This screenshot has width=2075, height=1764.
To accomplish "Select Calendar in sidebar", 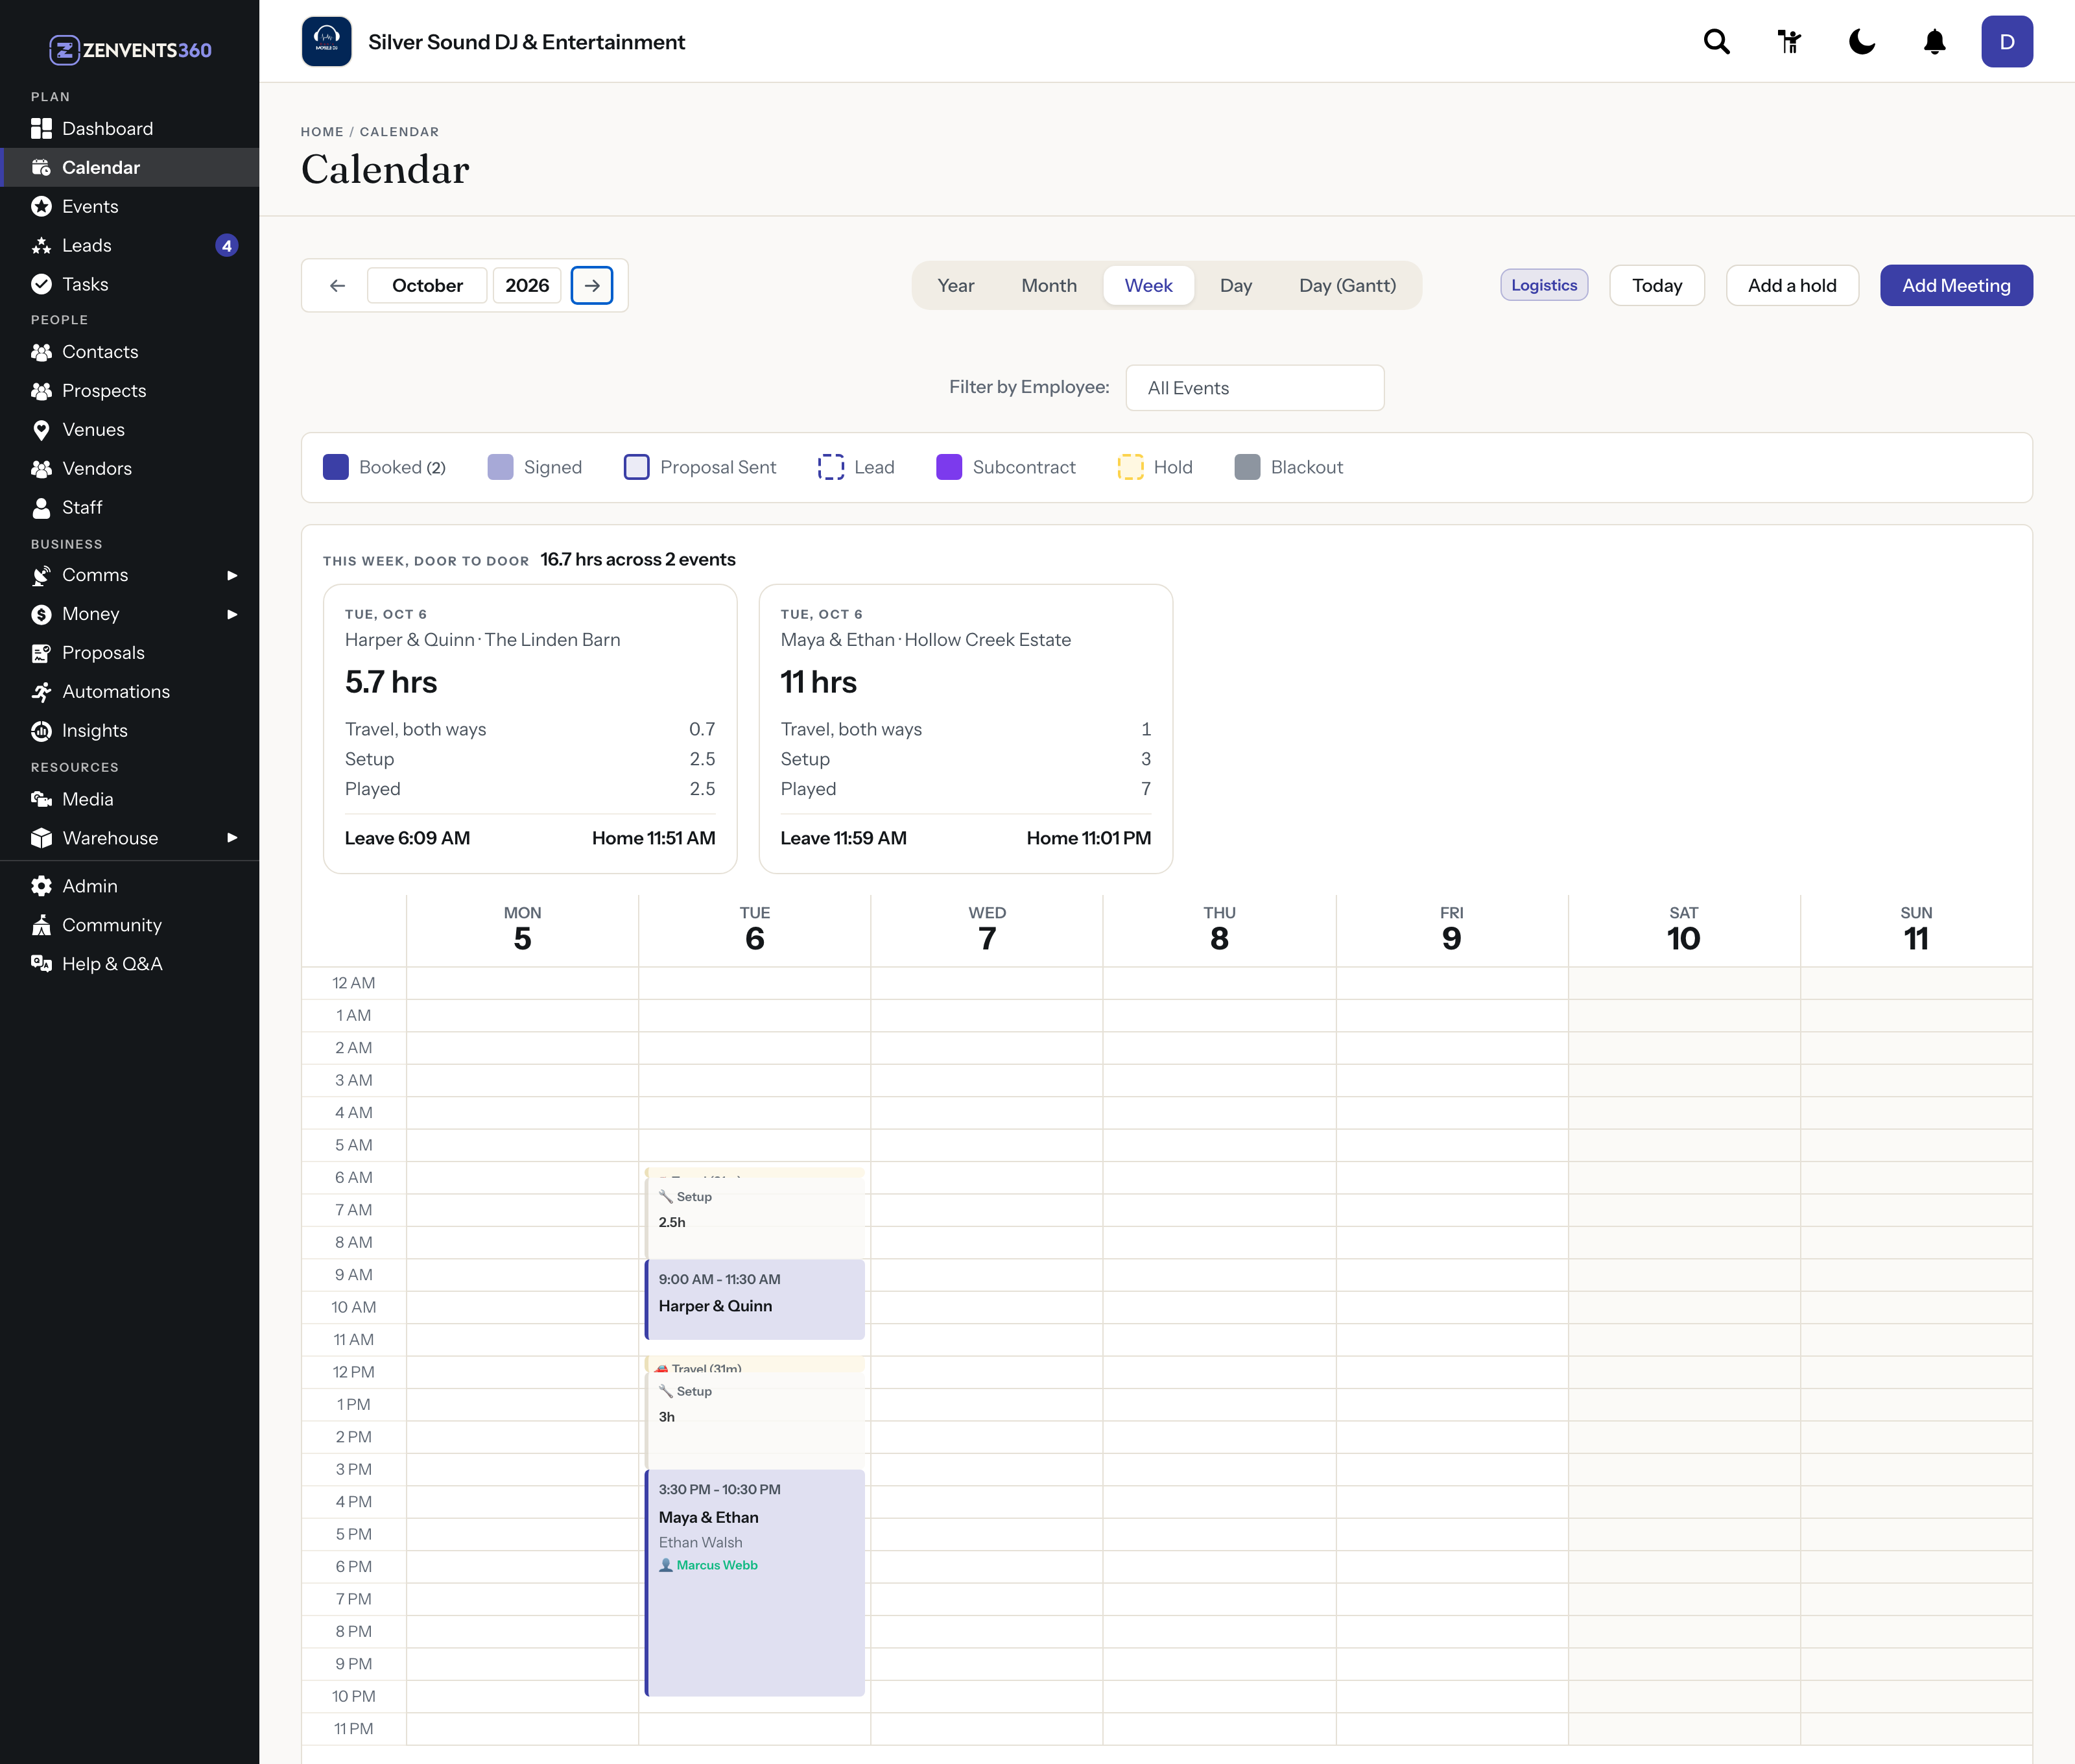I will click(x=129, y=167).
